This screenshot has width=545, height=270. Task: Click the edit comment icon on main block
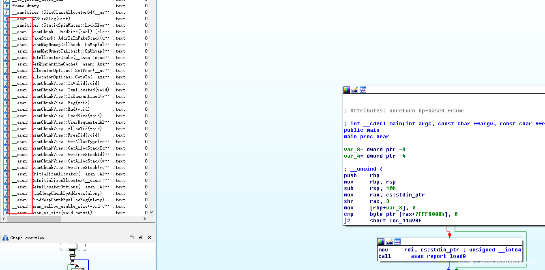[355, 90]
